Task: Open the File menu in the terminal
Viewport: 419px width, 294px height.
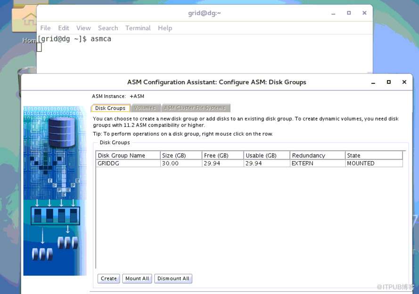Action: pyautogui.click(x=45, y=28)
